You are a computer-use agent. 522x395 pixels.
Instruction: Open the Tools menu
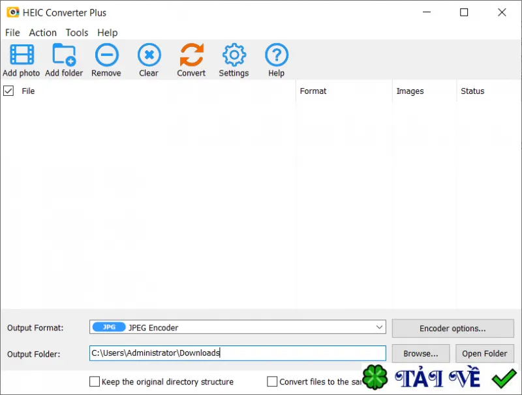(77, 33)
